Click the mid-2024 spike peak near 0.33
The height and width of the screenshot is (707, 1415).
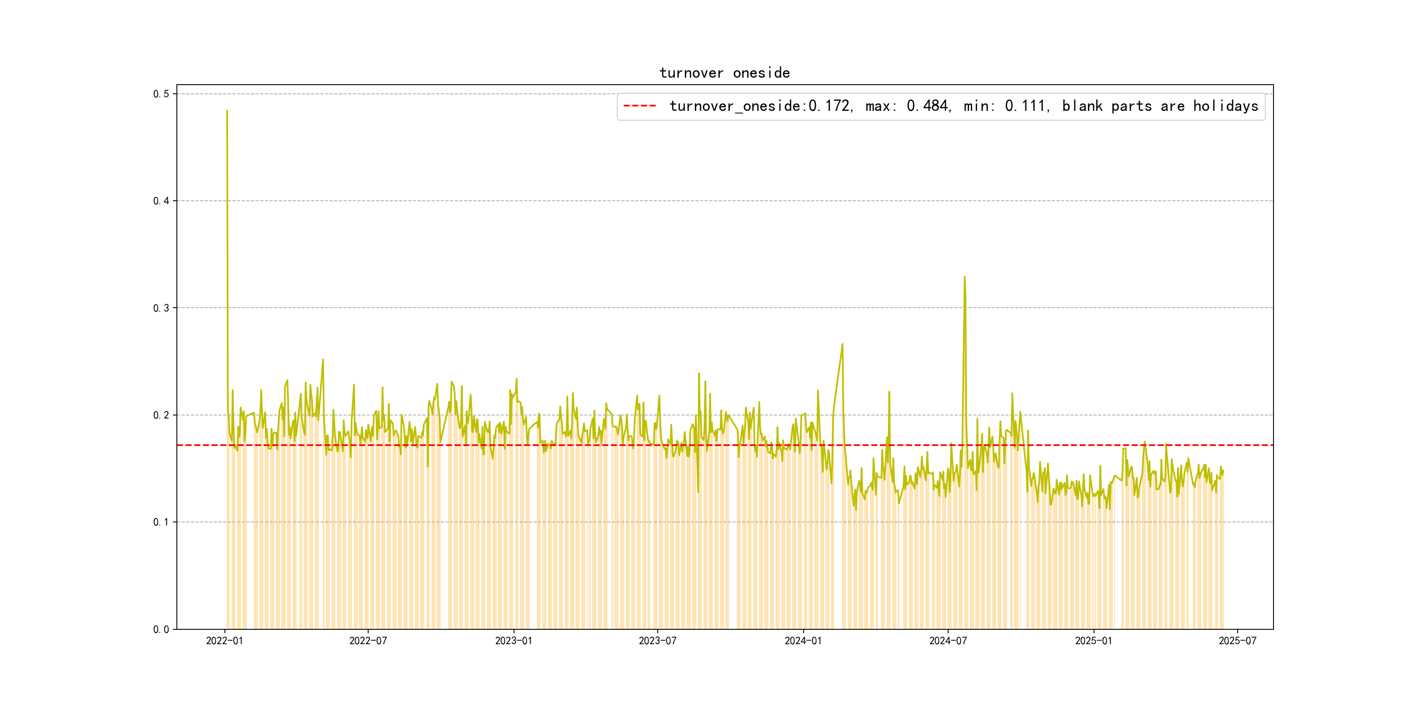tap(965, 278)
